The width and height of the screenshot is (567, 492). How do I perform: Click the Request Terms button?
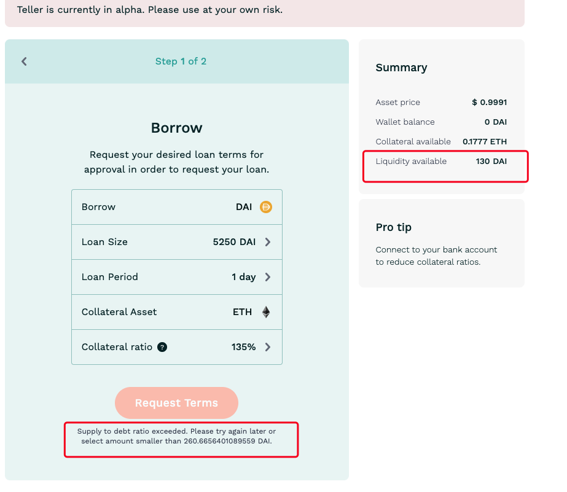[x=176, y=403]
